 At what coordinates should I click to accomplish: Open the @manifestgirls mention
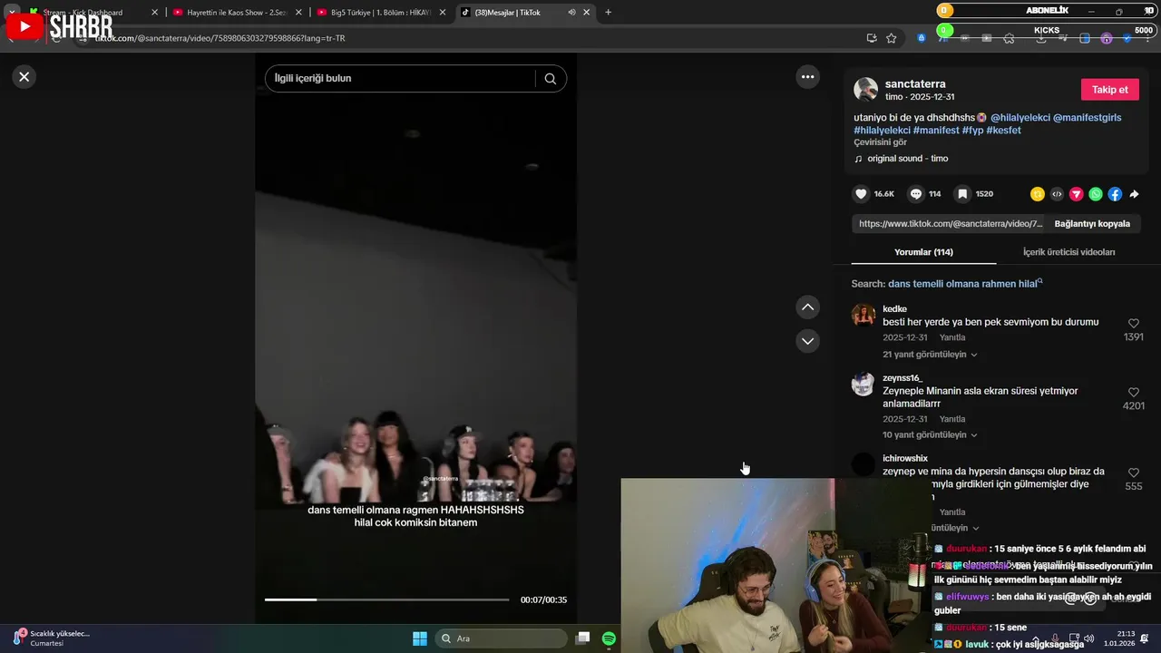pos(1087,118)
